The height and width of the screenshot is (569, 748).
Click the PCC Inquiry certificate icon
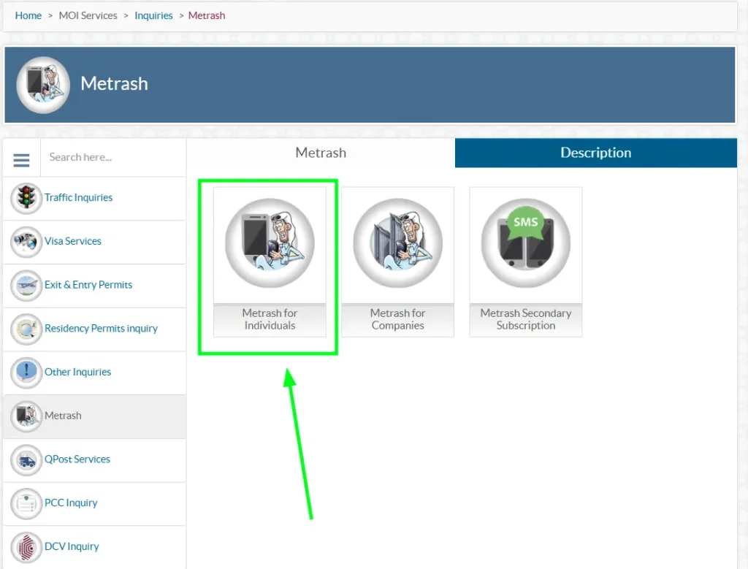[26, 503]
